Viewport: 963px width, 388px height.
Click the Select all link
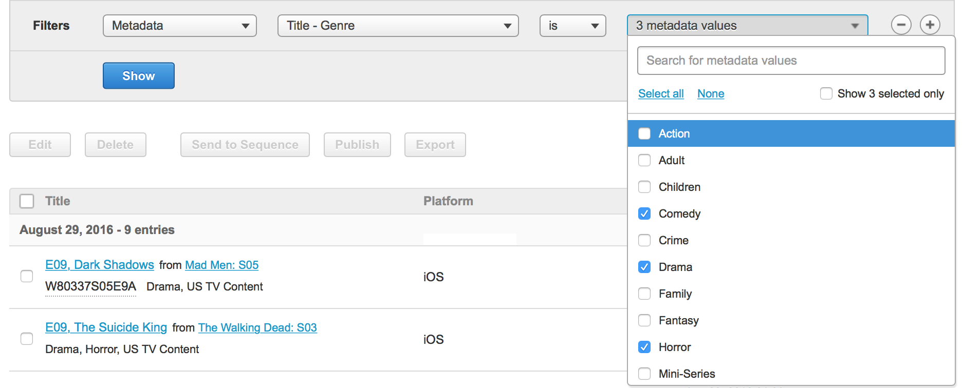coord(661,93)
